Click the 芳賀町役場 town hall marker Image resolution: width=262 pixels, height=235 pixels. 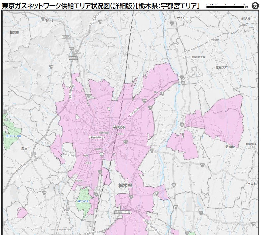(251, 147)
